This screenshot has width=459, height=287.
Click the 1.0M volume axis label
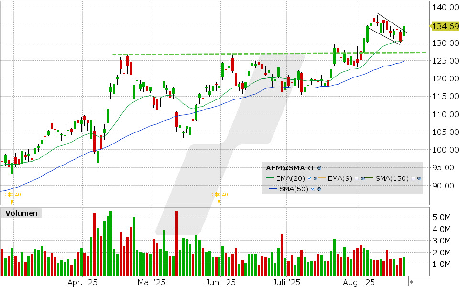pos(441,264)
